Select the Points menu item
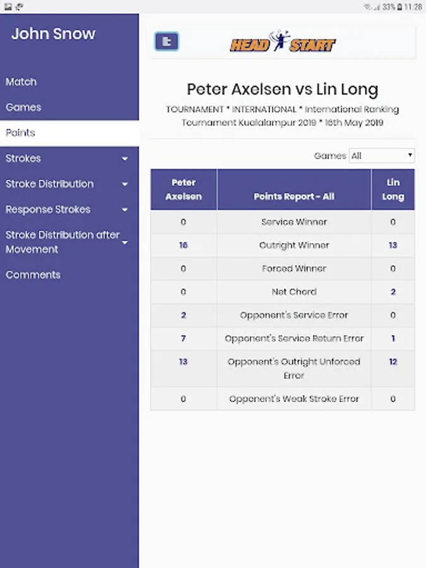 click(21, 133)
